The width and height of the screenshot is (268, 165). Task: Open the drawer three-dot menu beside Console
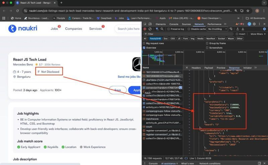coord(145,163)
